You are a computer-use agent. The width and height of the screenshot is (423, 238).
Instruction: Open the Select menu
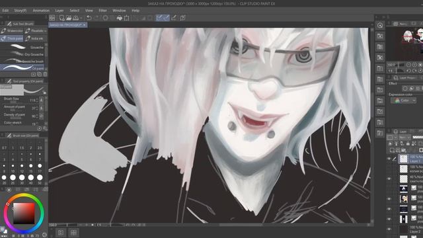[x=75, y=11]
